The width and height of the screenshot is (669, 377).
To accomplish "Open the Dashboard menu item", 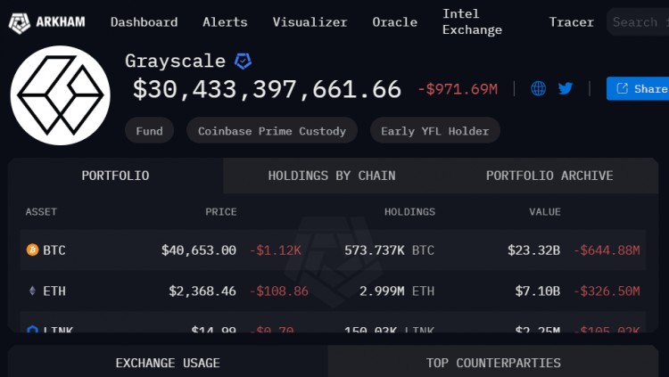I will click(x=145, y=22).
